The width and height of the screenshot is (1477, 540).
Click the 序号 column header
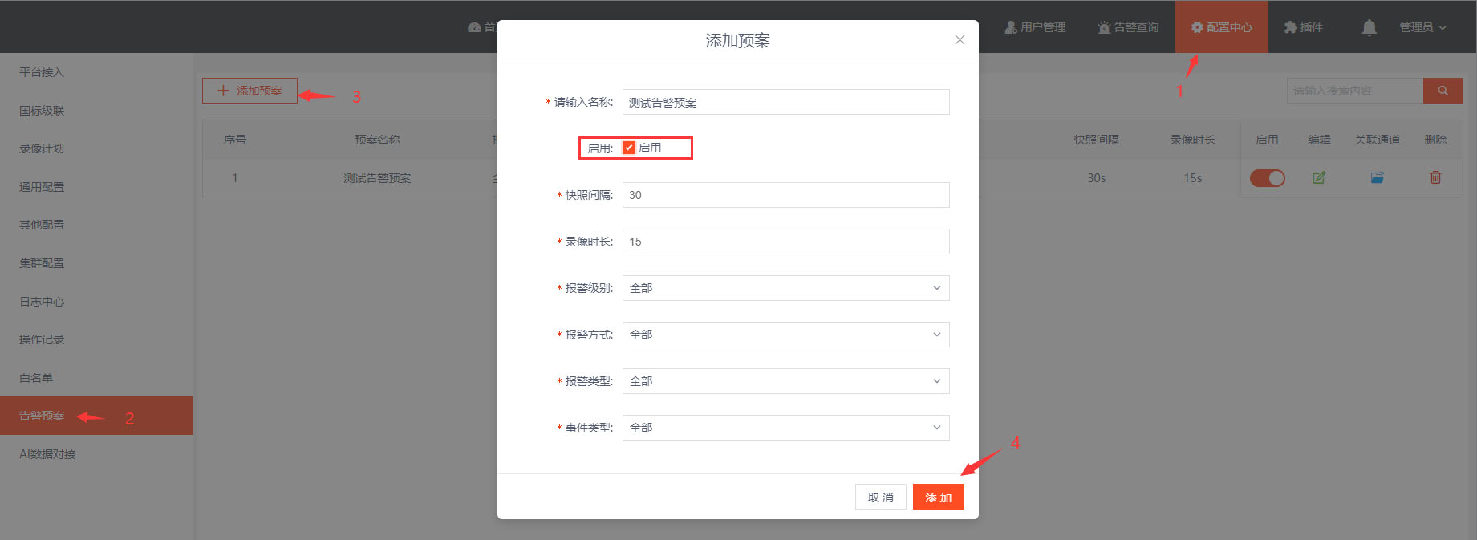(235, 140)
